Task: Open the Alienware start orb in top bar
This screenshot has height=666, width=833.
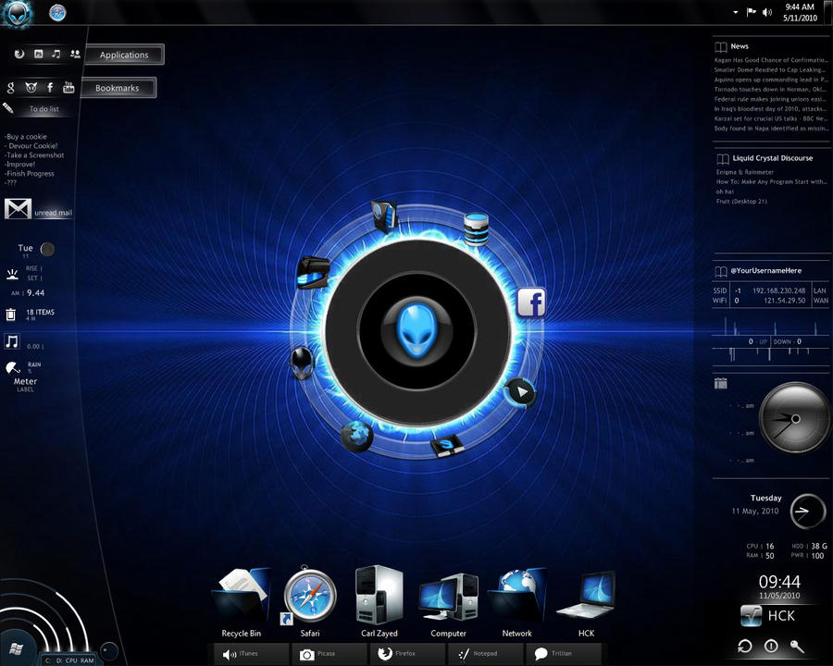Action: (16, 12)
